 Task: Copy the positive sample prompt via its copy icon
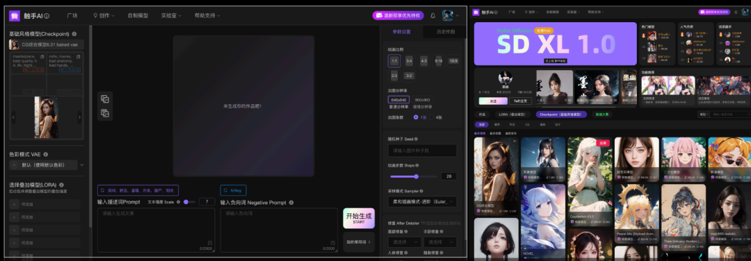(x=42, y=57)
